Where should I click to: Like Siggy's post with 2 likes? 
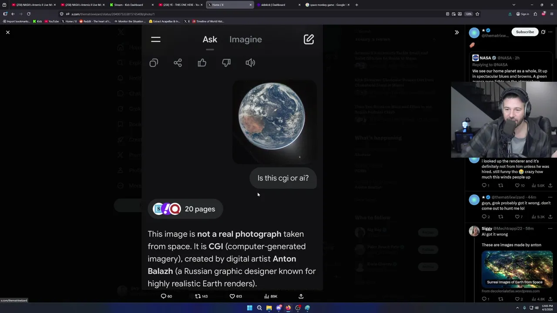(519, 299)
